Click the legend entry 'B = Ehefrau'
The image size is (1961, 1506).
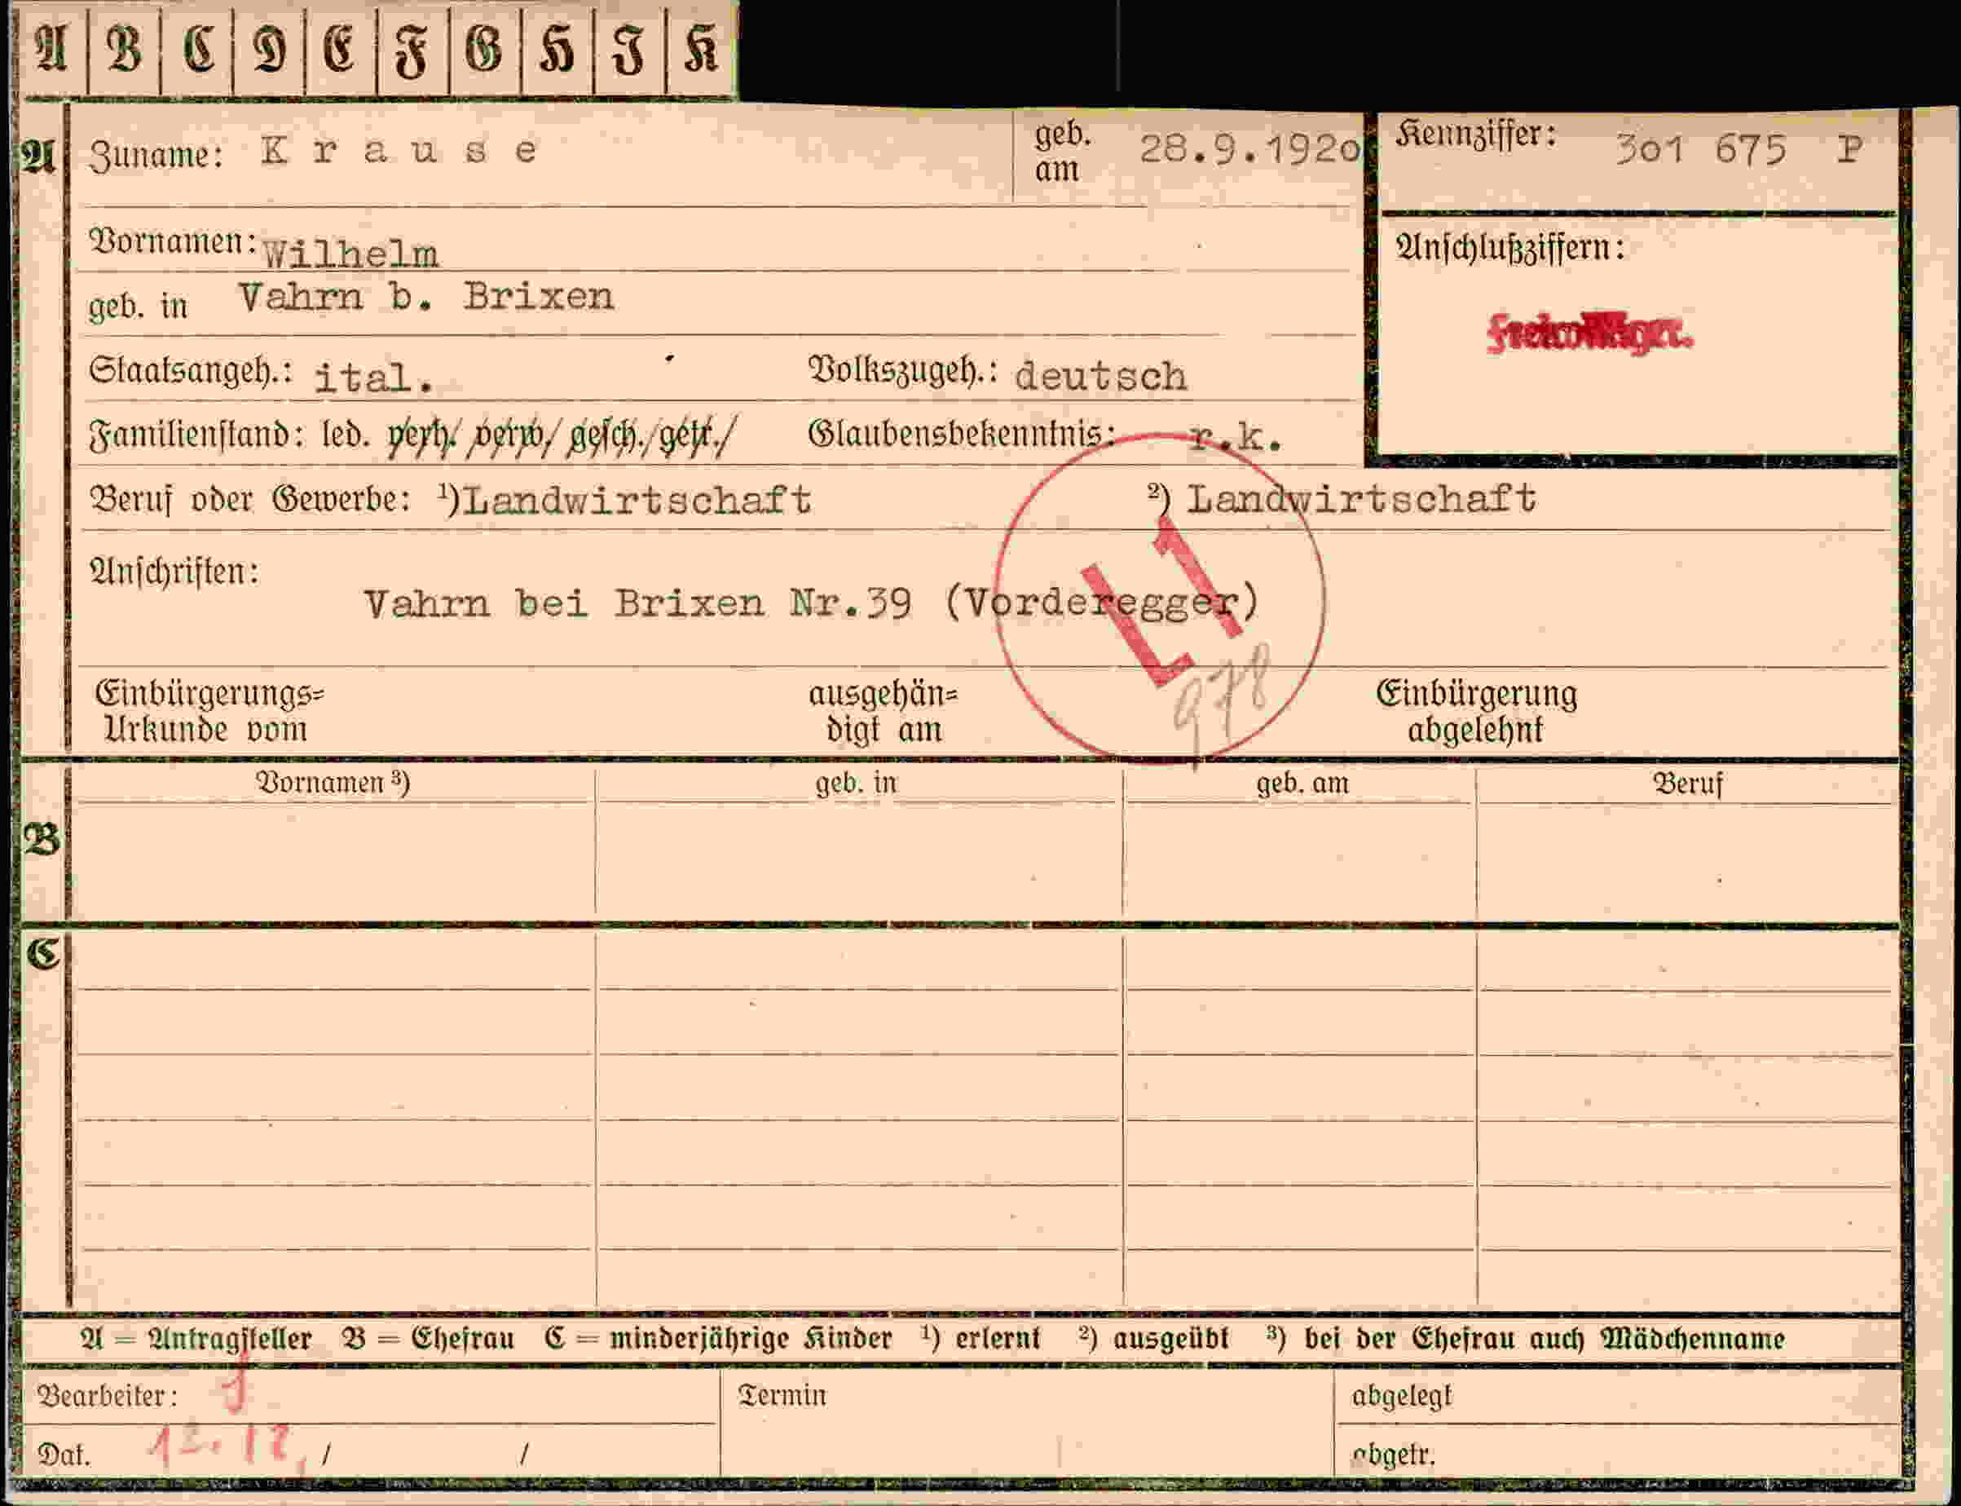pos(428,1340)
